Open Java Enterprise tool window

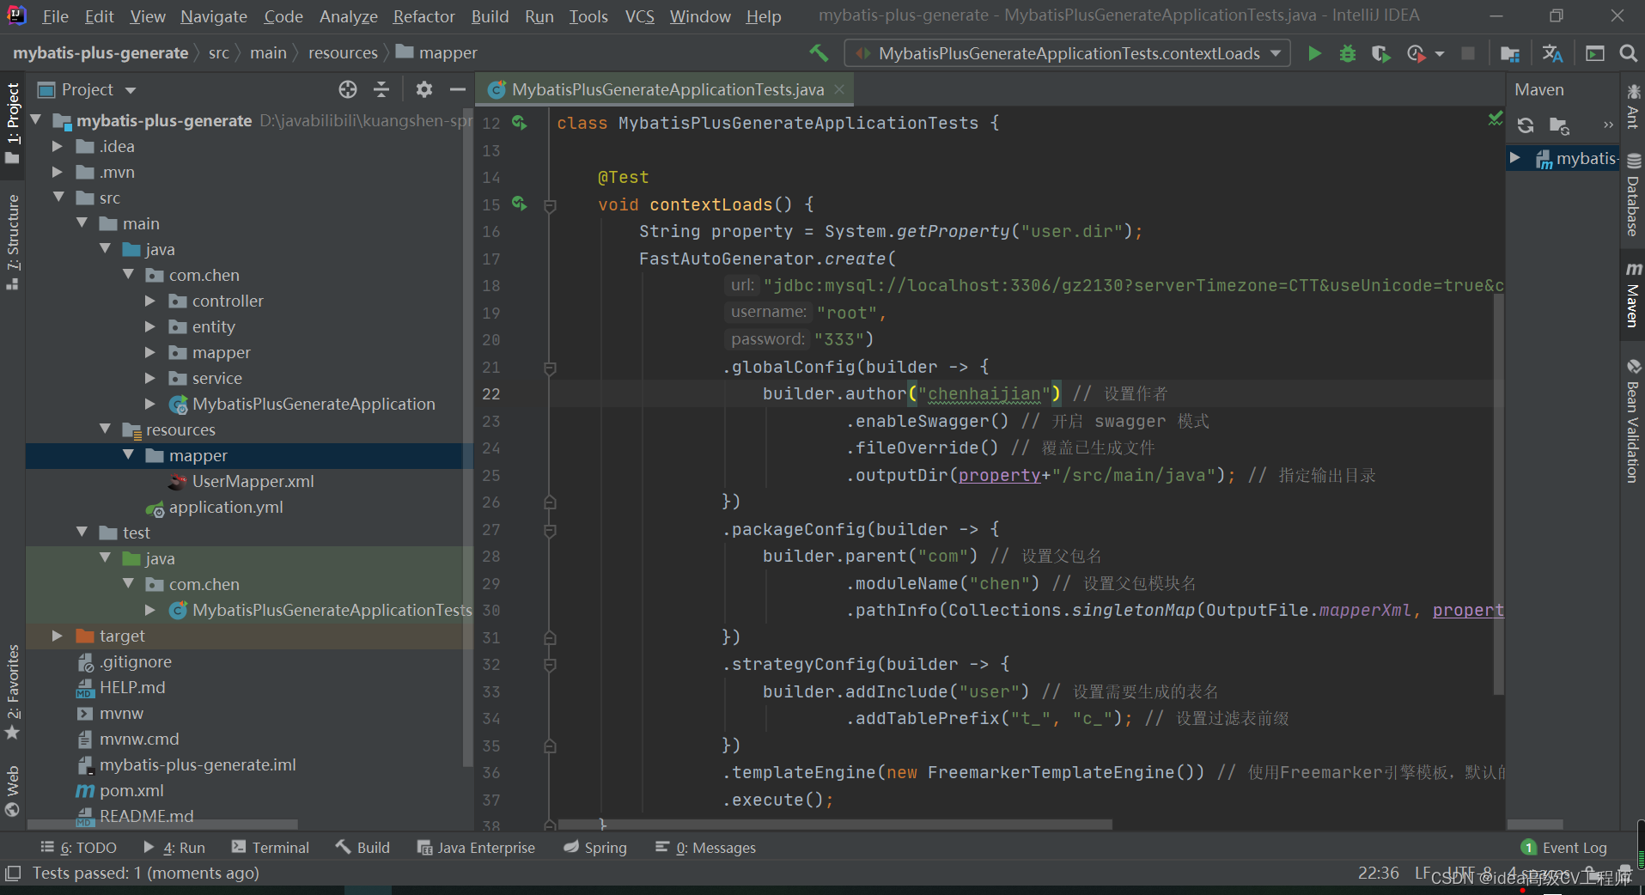coord(476,848)
